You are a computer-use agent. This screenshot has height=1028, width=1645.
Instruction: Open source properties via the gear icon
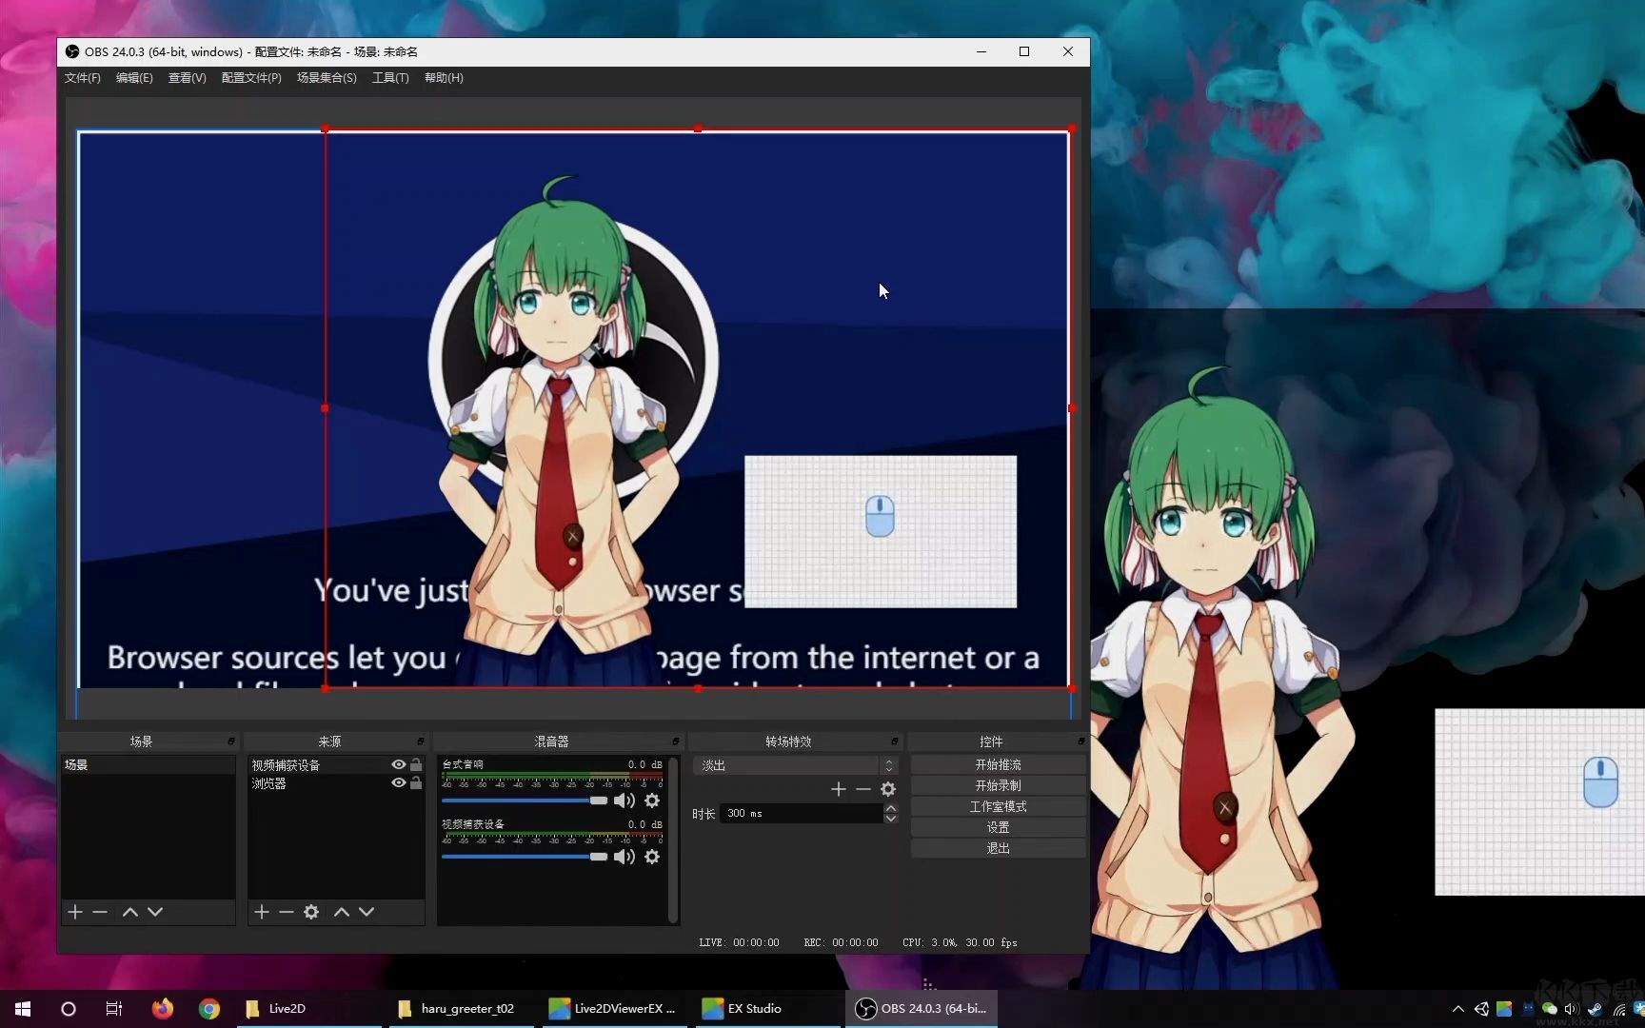tap(311, 911)
